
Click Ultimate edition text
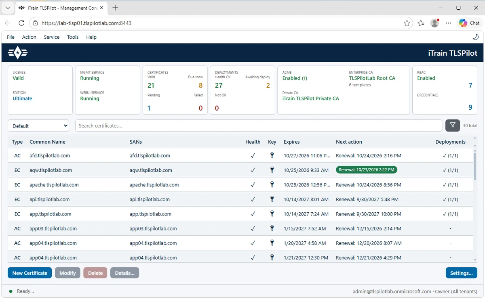[22, 98]
